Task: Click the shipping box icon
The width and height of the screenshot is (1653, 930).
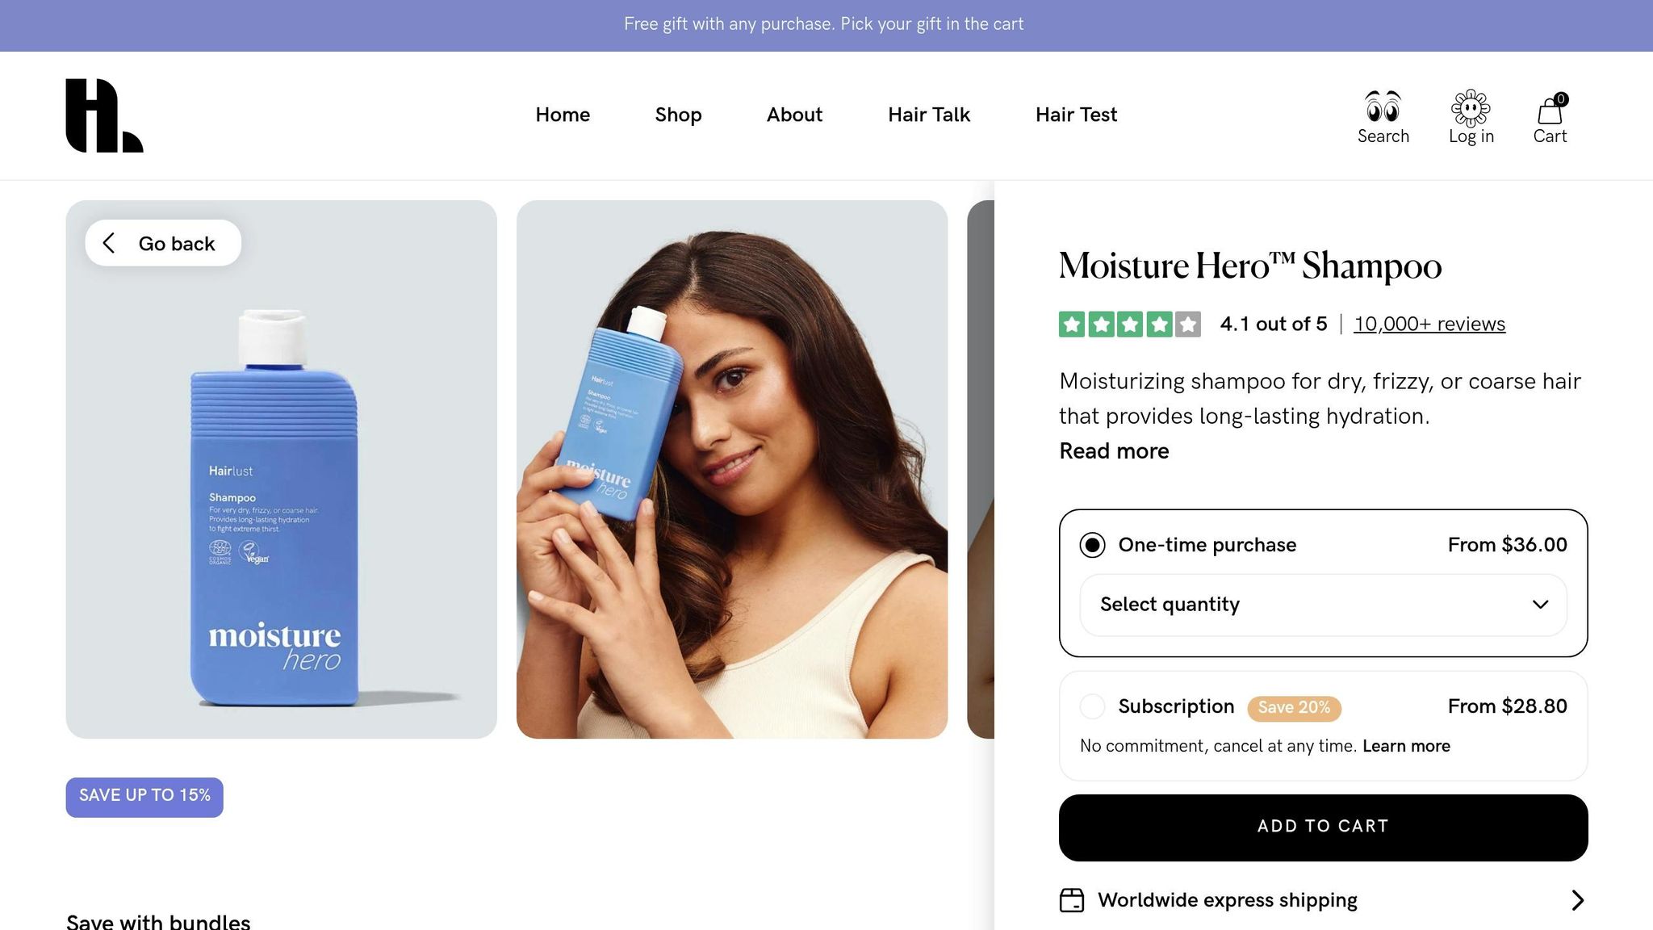Action: (x=1071, y=900)
